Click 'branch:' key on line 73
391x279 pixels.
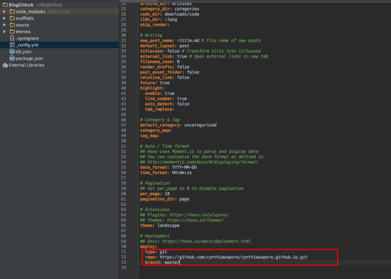coord(153,262)
